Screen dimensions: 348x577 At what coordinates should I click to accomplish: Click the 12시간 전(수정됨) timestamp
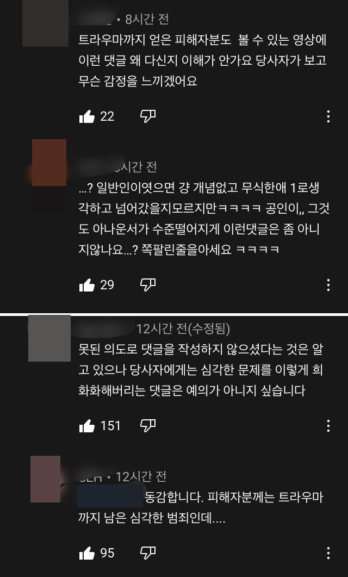point(183,329)
